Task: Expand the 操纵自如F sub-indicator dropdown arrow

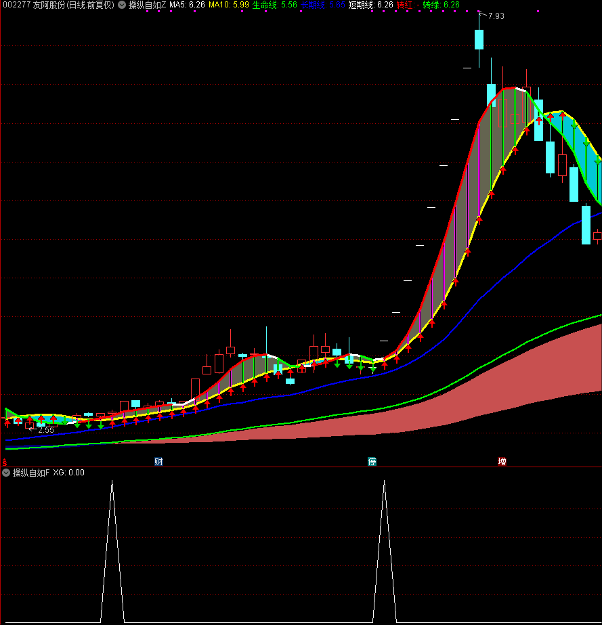Action: [x=6, y=473]
